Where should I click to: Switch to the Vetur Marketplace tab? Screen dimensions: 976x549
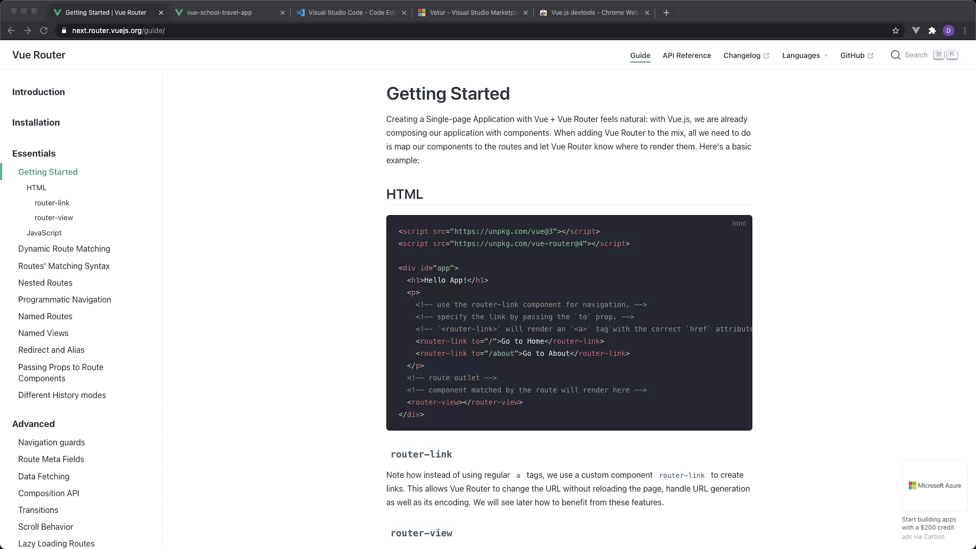473,13
